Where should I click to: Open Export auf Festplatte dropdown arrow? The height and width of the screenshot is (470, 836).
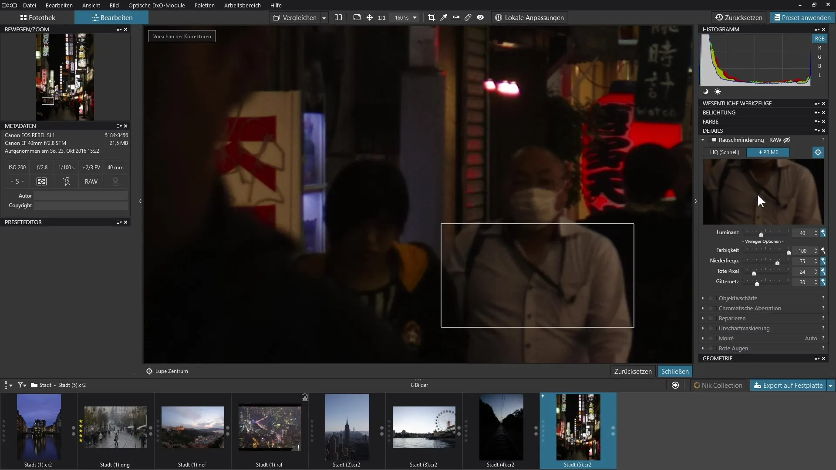coord(830,386)
